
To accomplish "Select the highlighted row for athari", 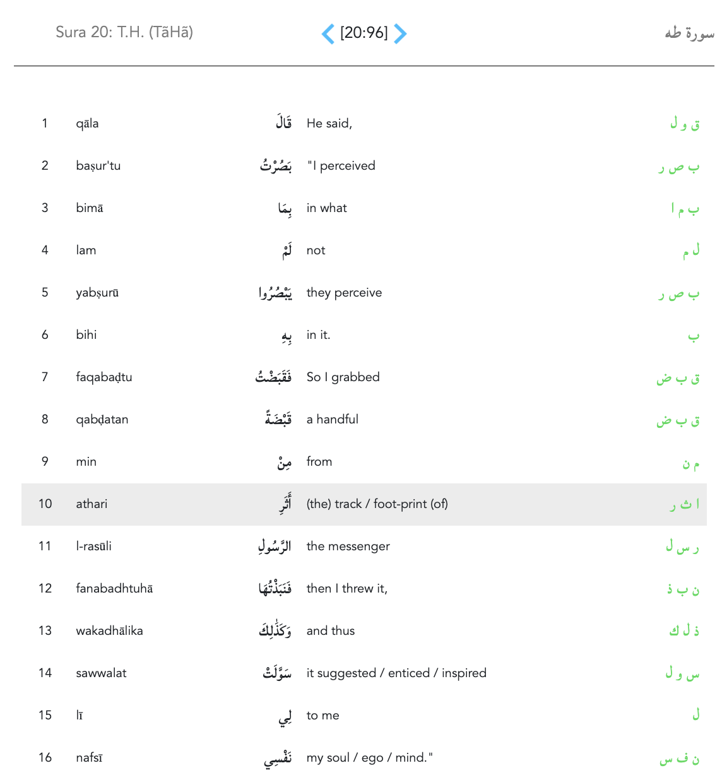I will pyautogui.click(x=364, y=504).
